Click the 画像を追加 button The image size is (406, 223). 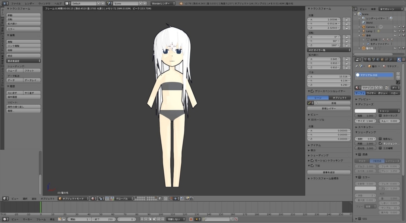pyautogui.click(x=329, y=172)
